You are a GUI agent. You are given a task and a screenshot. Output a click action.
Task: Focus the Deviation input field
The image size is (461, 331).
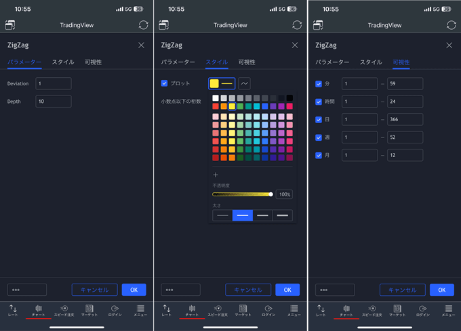(x=54, y=83)
